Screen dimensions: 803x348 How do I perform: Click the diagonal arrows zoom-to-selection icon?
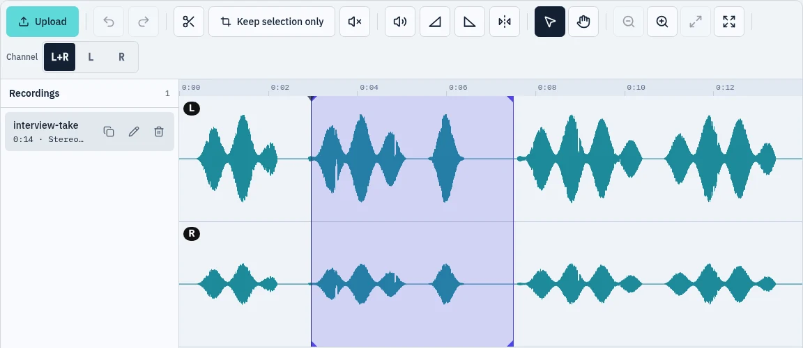click(696, 22)
